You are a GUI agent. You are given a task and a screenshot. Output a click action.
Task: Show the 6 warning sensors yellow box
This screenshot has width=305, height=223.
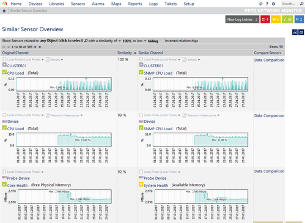(276, 20)
